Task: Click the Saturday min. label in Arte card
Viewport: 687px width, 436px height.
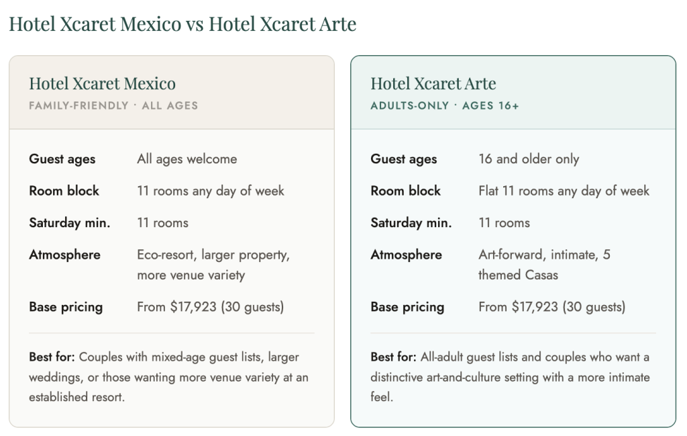Action: click(x=411, y=222)
